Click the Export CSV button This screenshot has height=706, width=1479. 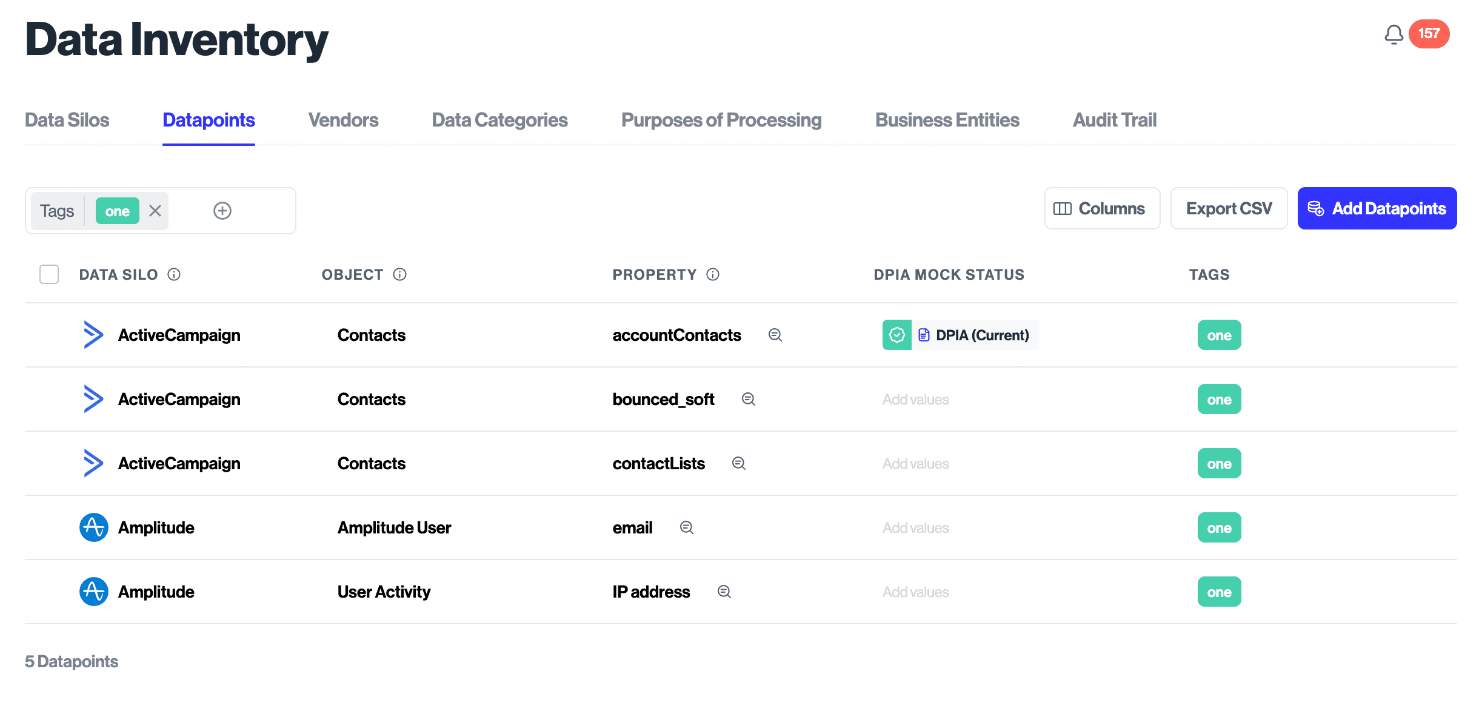pyautogui.click(x=1229, y=208)
